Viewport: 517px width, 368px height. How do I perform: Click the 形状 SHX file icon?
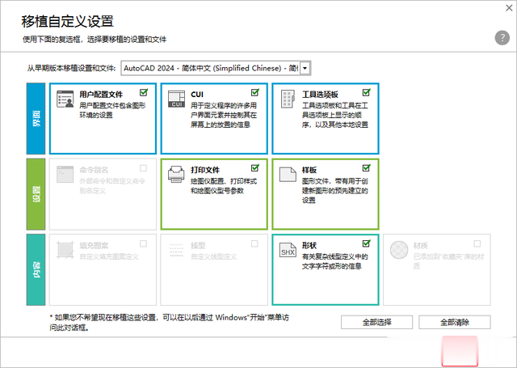click(x=288, y=250)
